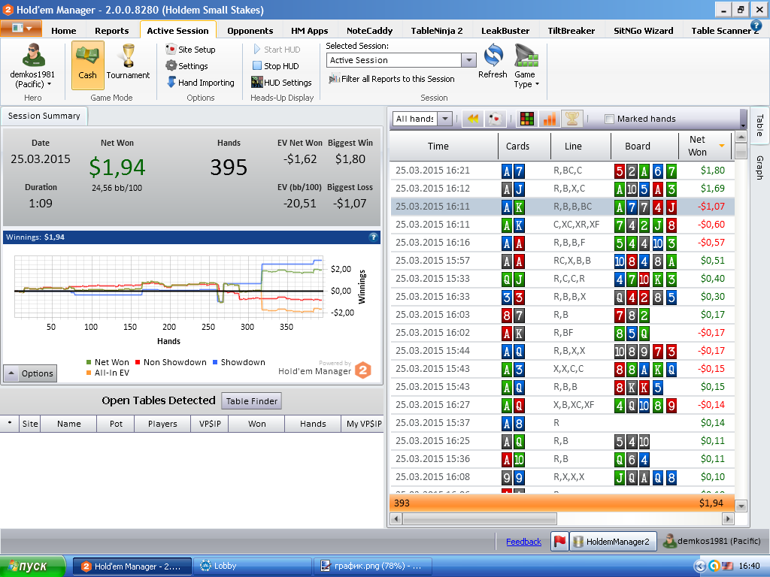Open SitNGo Wizard tab

coord(644,30)
